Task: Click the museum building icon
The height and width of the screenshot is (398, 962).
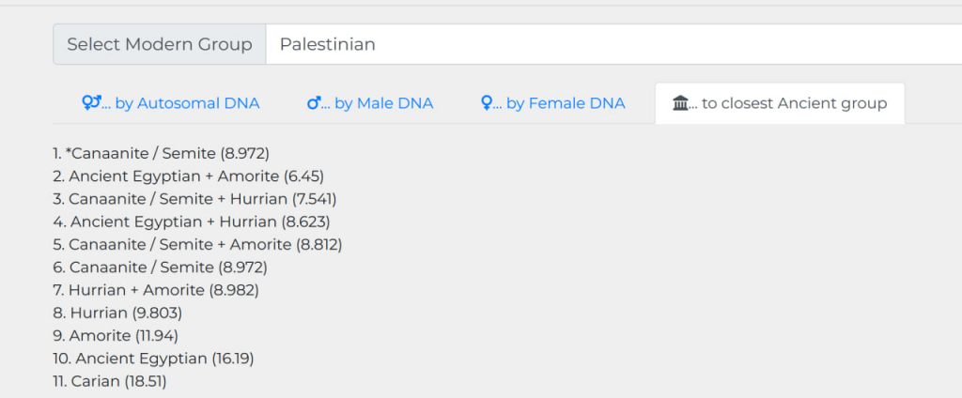Action: [680, 103]
